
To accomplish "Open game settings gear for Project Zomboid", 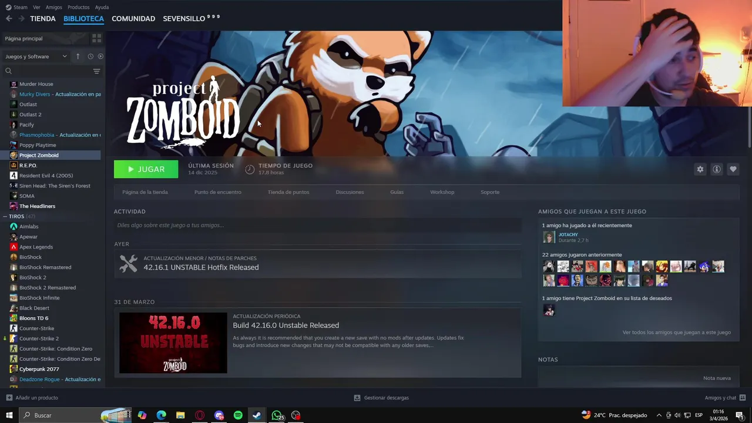I will (x=700, y=169).
